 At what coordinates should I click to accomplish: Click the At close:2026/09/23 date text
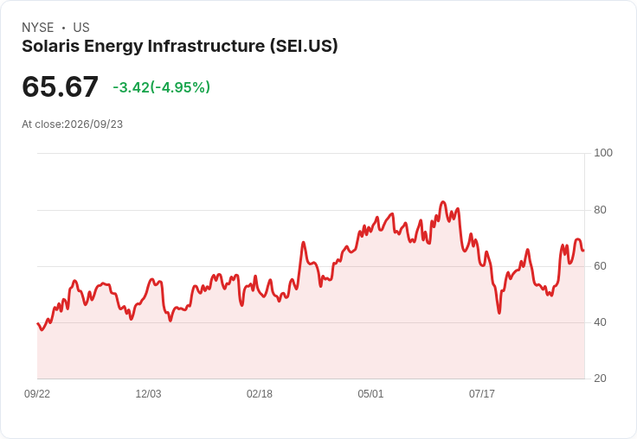[x=73, y=124]
